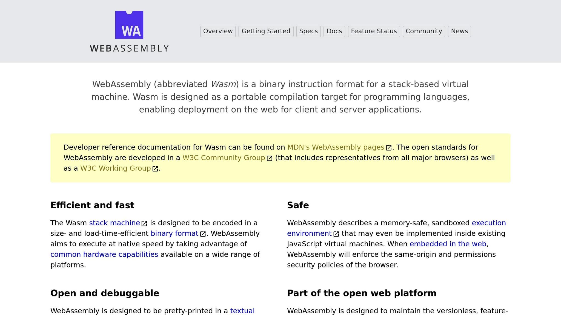The image size is (561, 315).
Task: Click the textual link
Action: coord(242,311)
